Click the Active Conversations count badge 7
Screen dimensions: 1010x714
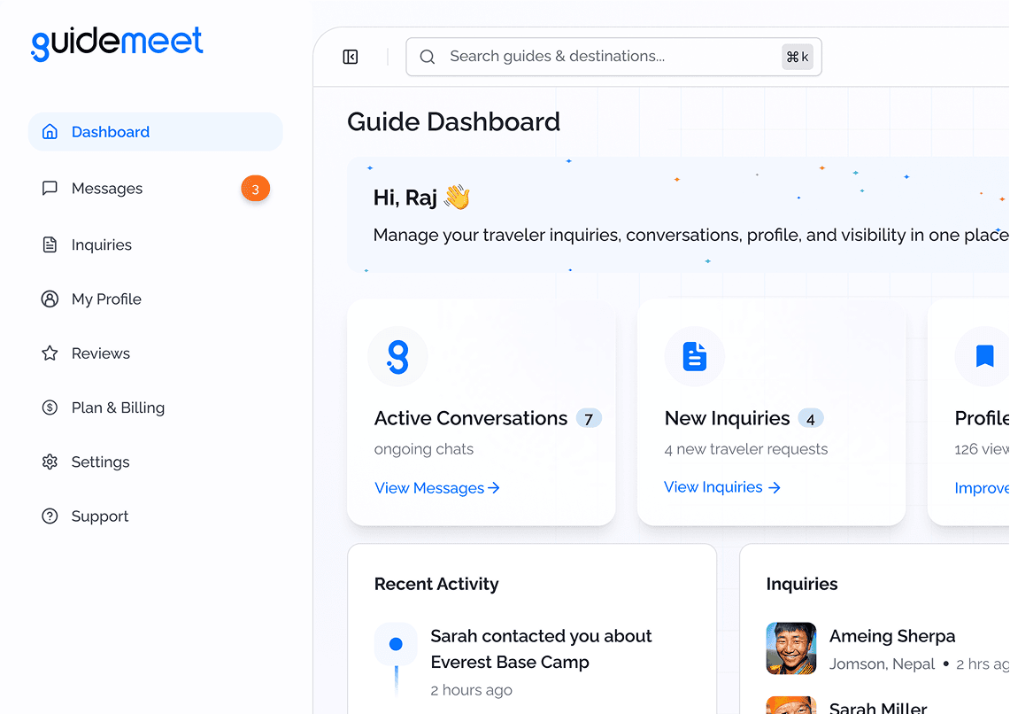[589, 419]
